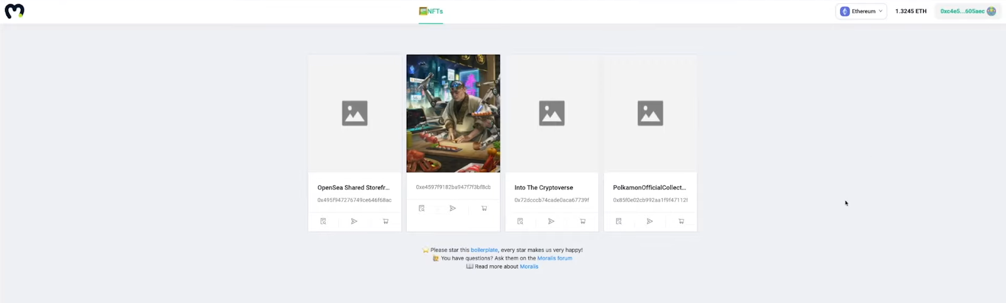
Task: Click placeholder image of Into The Cryptoverse
Action: (552, 114)
